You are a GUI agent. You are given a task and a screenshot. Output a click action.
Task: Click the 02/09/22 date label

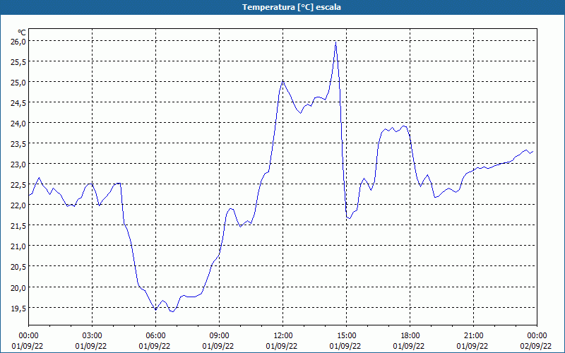[536, 346]
